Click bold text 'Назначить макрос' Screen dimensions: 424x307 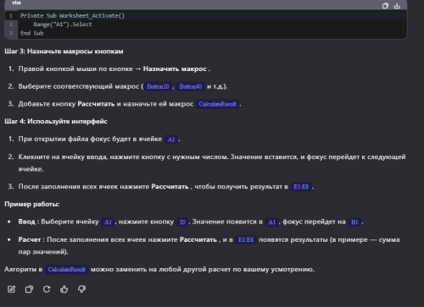175,69
